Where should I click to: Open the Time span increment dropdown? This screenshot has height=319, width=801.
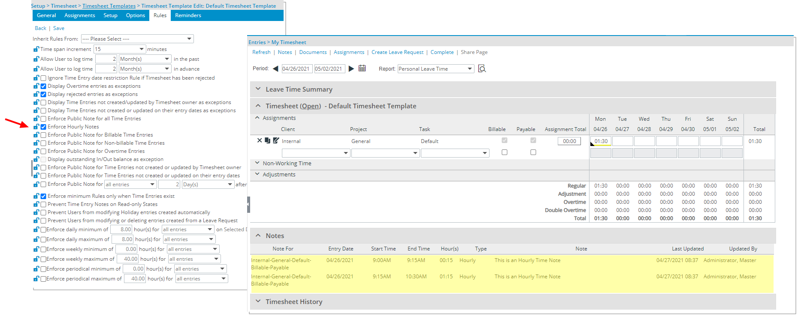coord(120,49)
